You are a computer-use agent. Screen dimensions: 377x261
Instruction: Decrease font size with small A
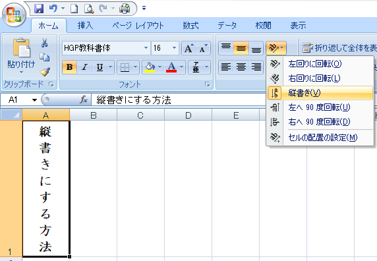[x=204, y=48]
